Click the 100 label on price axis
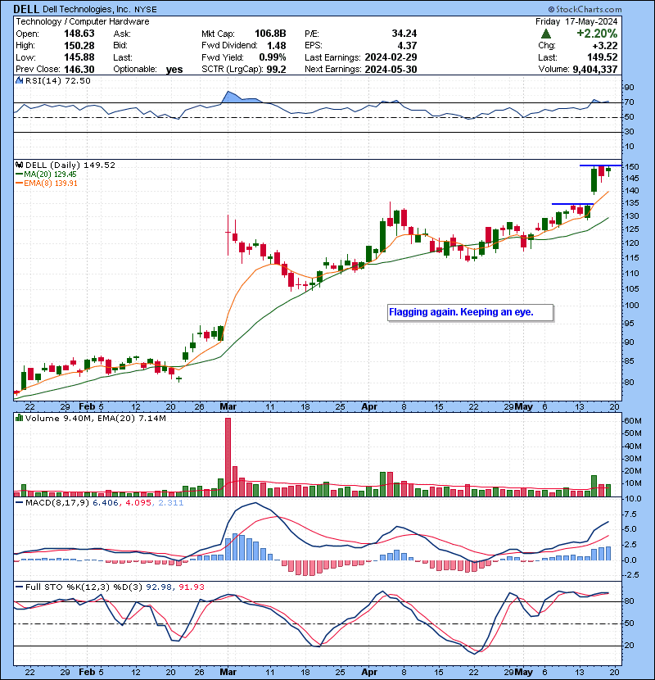Viewport: 655px width, 680px height. tap(632, 306)
